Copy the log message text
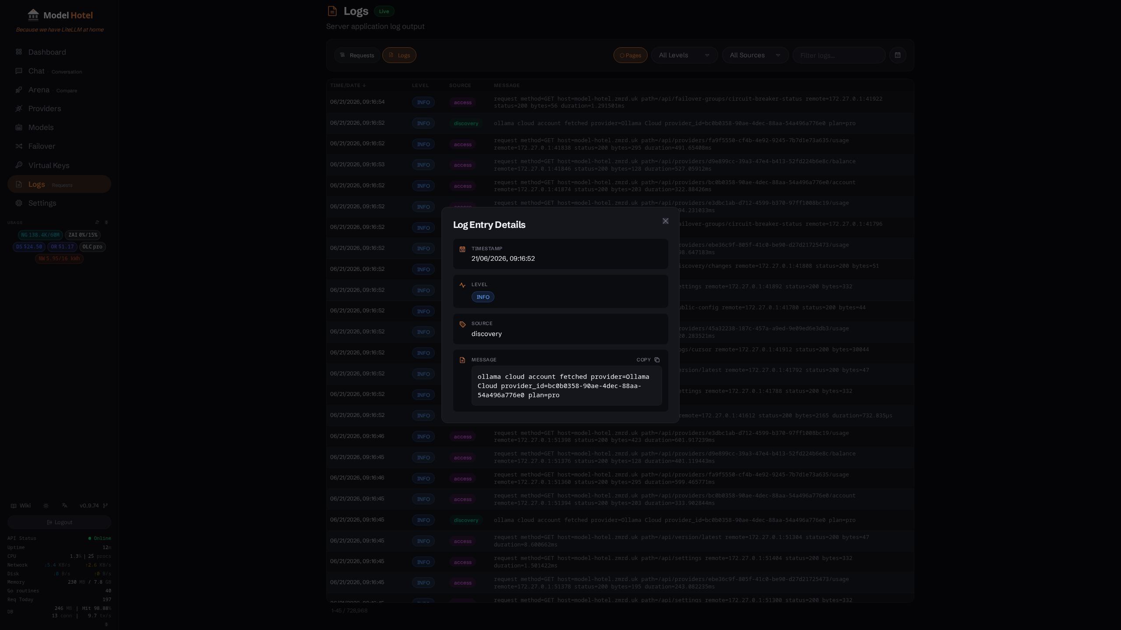This screenshot has width=1121, height=630. pos(648,360)
